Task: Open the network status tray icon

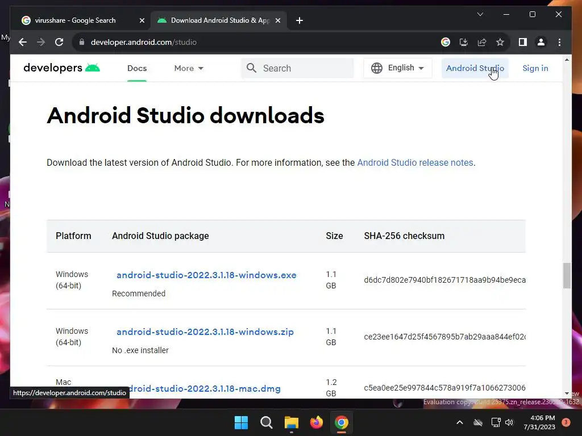Action: [x=496, y=422]
